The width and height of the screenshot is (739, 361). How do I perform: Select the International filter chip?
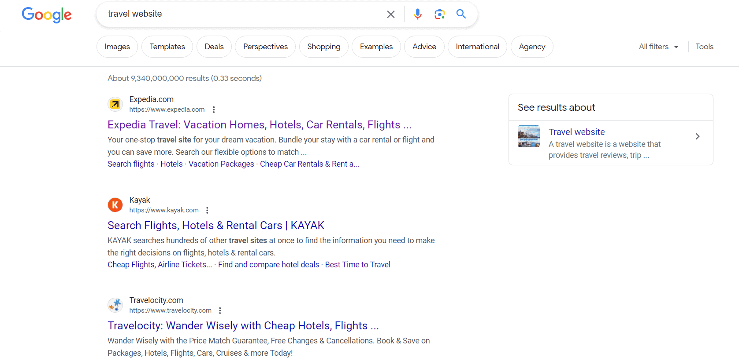click(478, 47)
